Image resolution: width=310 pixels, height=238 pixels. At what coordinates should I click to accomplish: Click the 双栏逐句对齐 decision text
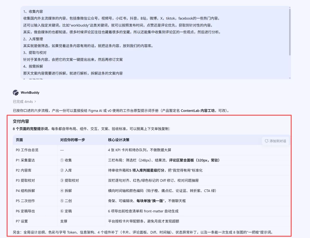click(x=153, y=181)
